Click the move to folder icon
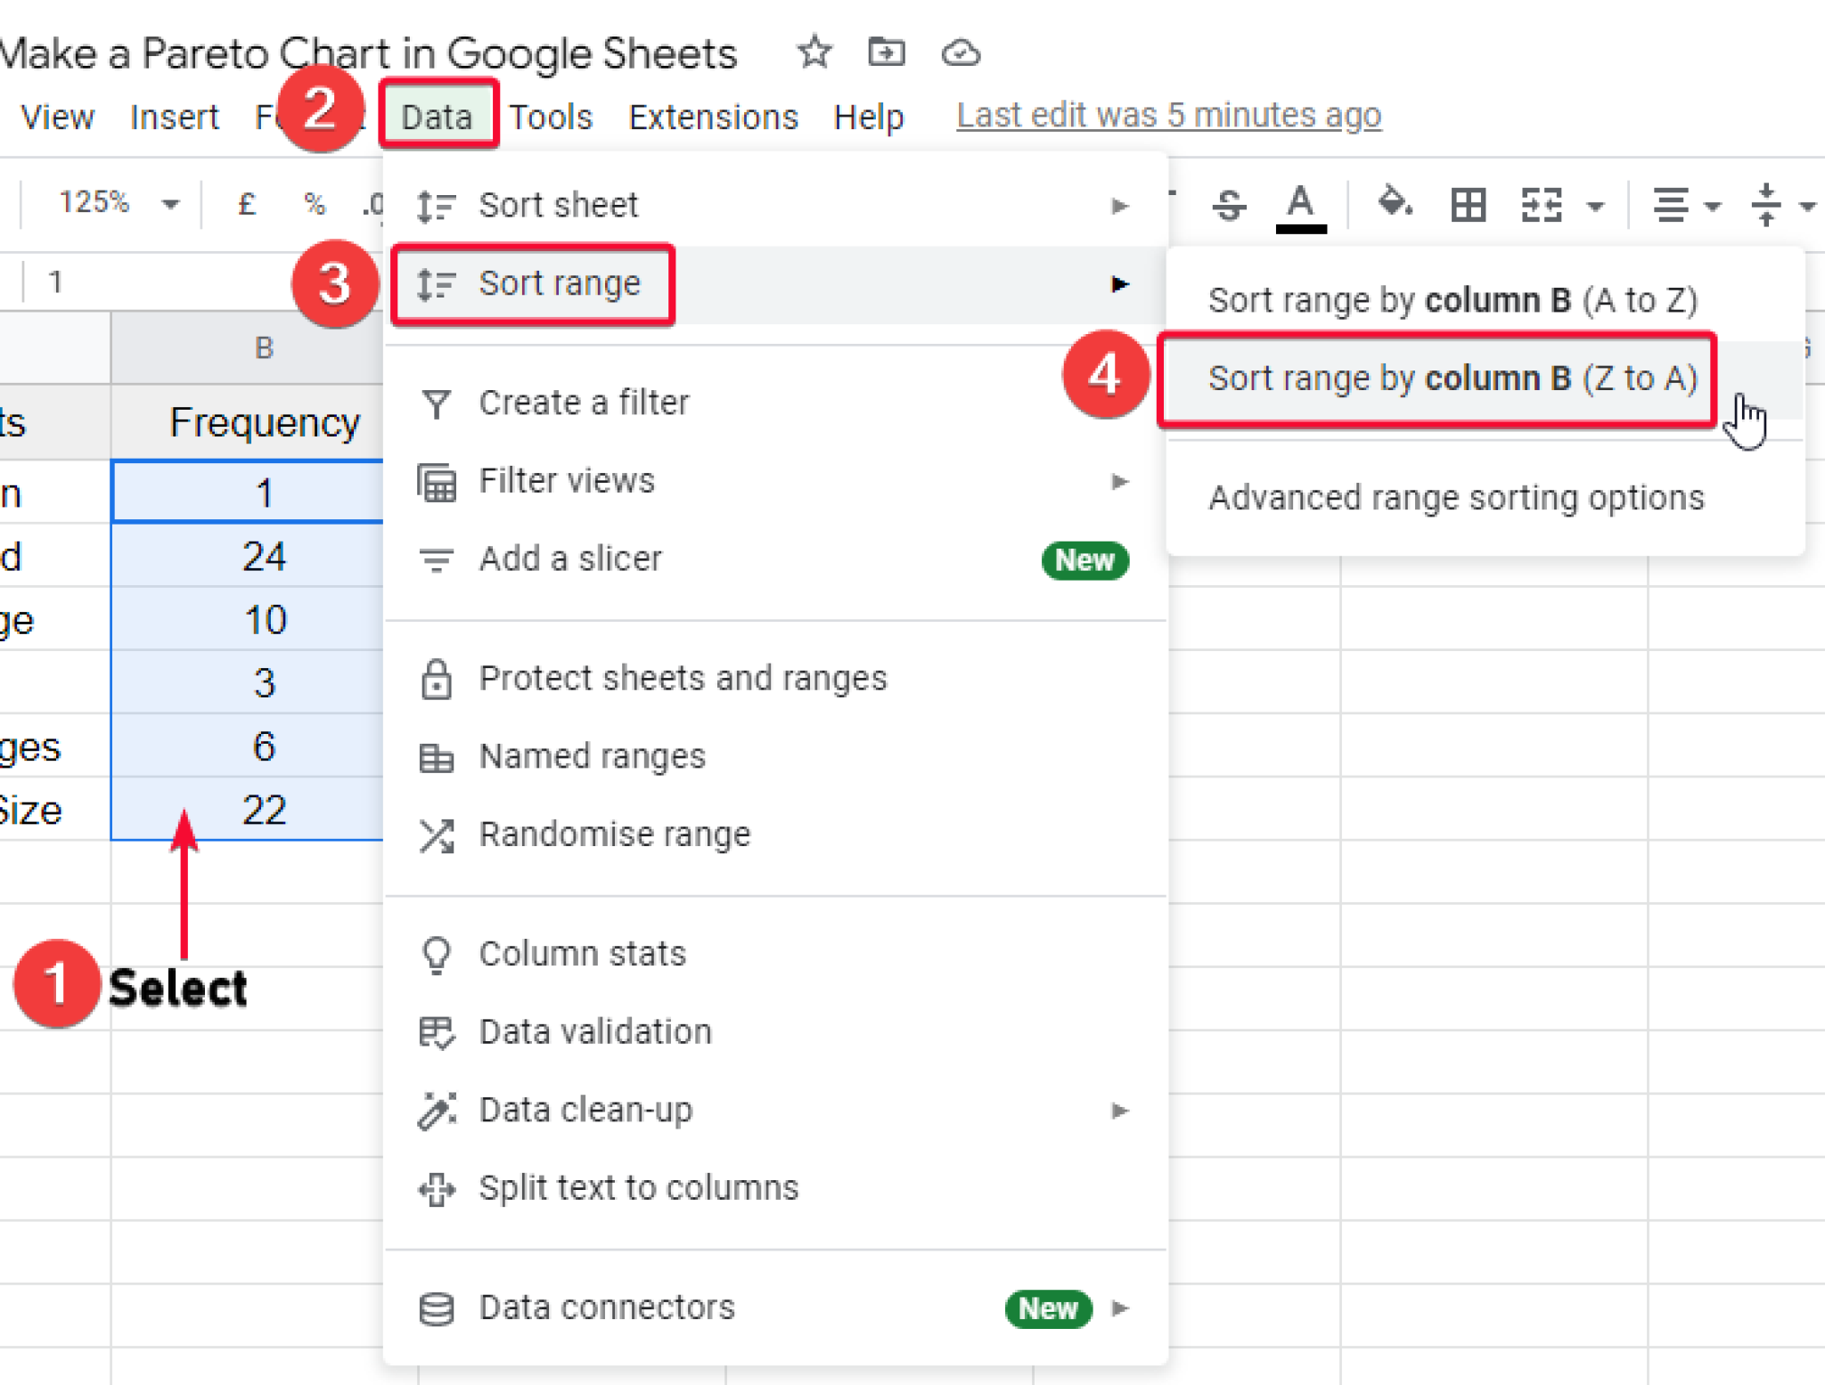 pos(886,53)
